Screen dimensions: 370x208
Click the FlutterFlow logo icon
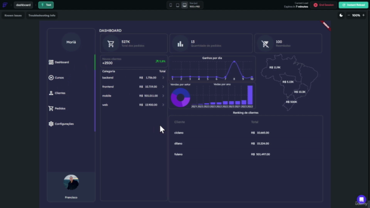[x=5, y=5]
